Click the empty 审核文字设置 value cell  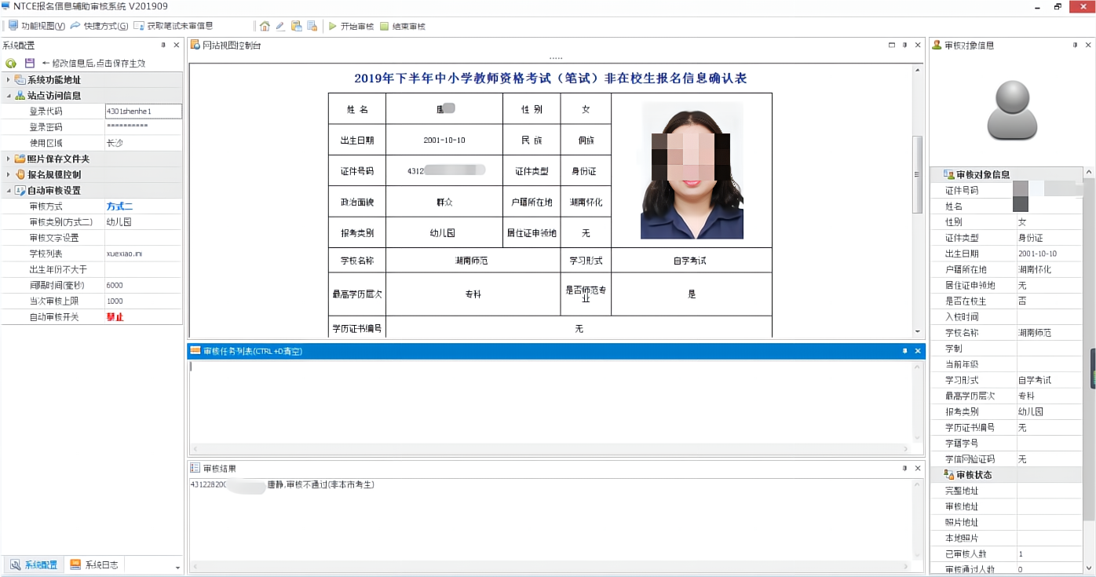tap(143, 238)
